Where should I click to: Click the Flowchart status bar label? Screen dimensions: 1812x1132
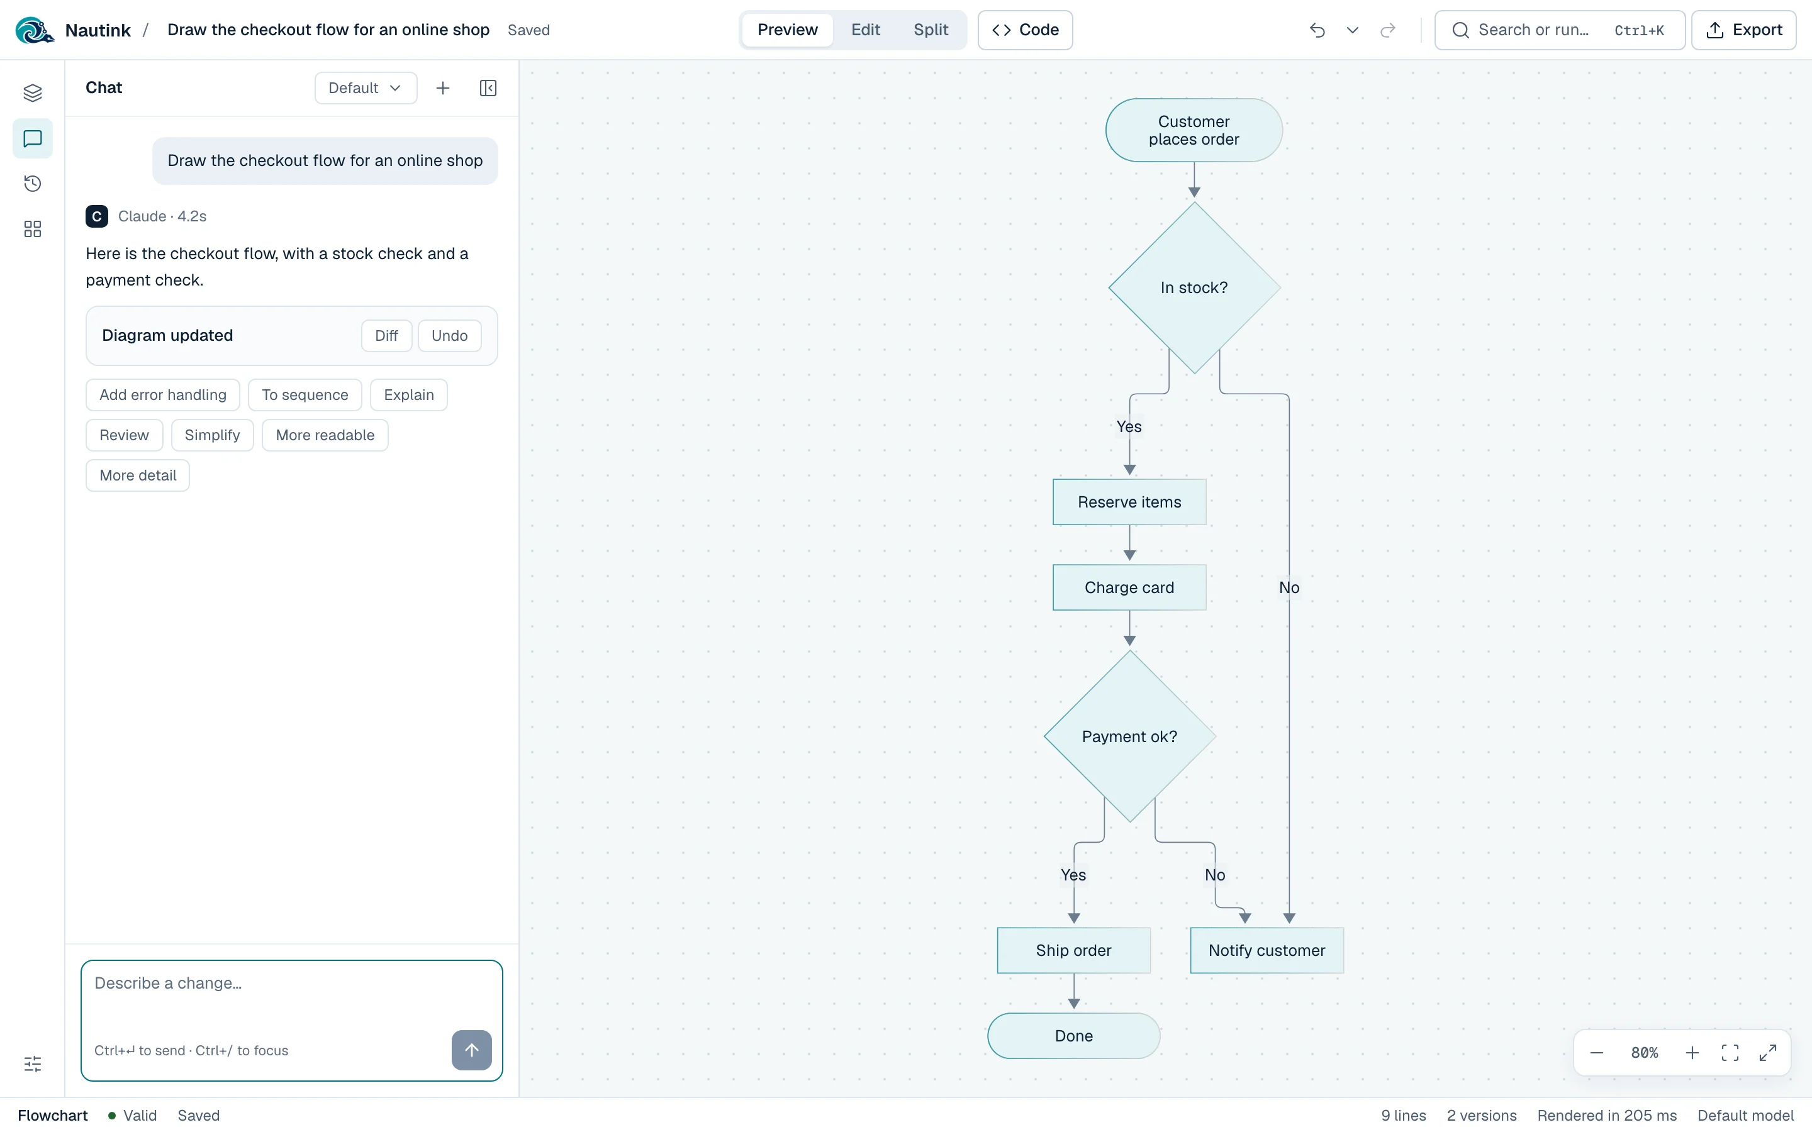52,1115
